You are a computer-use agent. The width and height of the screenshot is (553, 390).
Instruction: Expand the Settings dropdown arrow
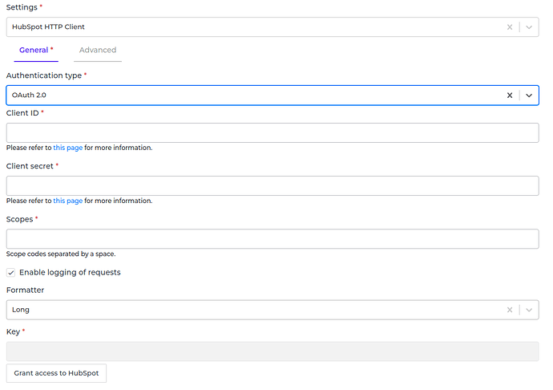point(529,27)
